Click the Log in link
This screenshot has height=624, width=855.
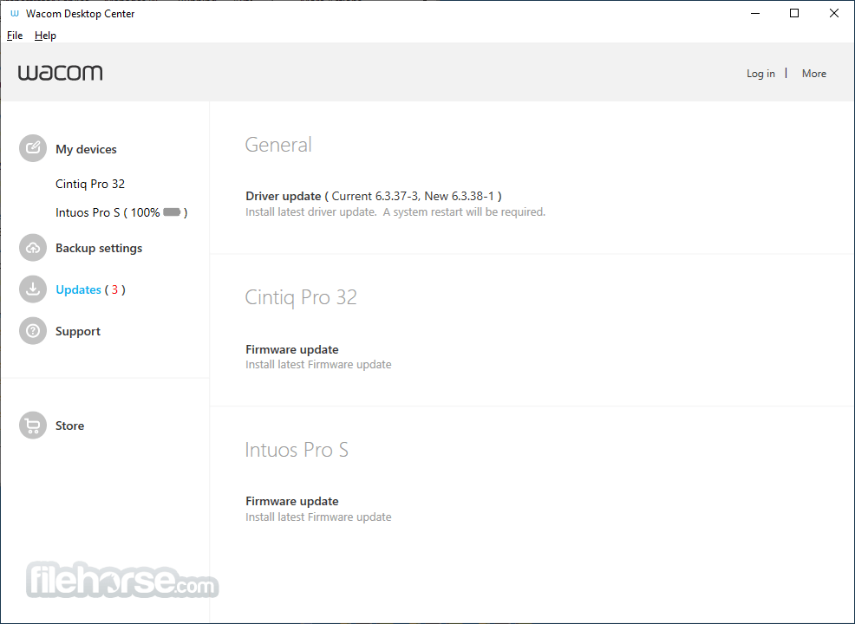point(760,74)
